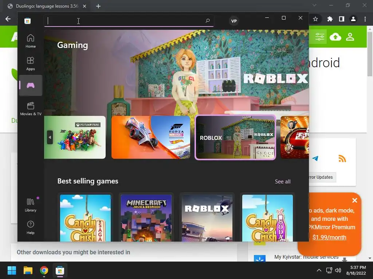Viewport: 373px width, 279px height.
Task: Select the ROBLOX carousel card
Action: pos(235,137)
